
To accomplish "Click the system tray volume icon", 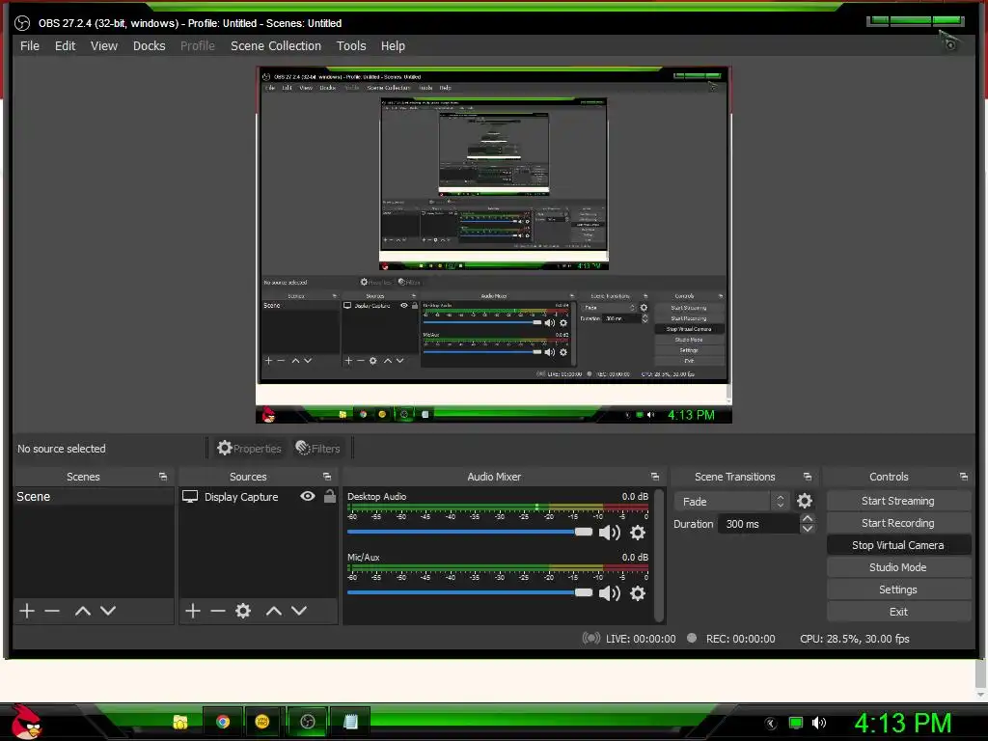I will click(x=819, y=723).
